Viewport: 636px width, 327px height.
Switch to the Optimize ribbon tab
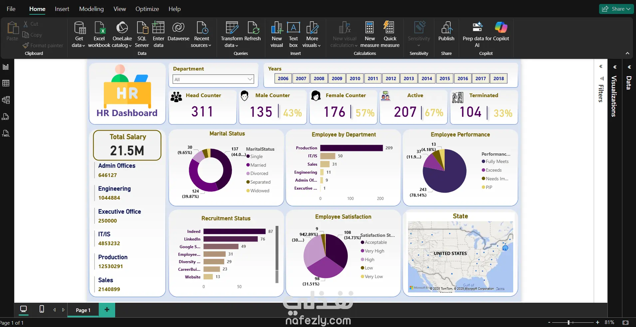click(147, 9)
